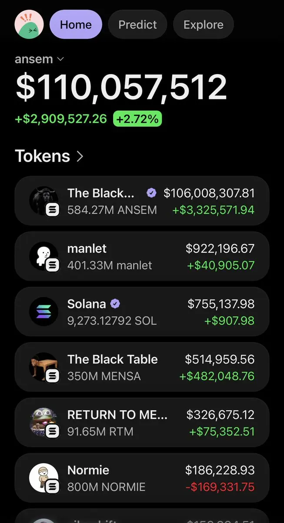Tap the manlet token icon
This screenshot has height=523, width=284.
43,256
